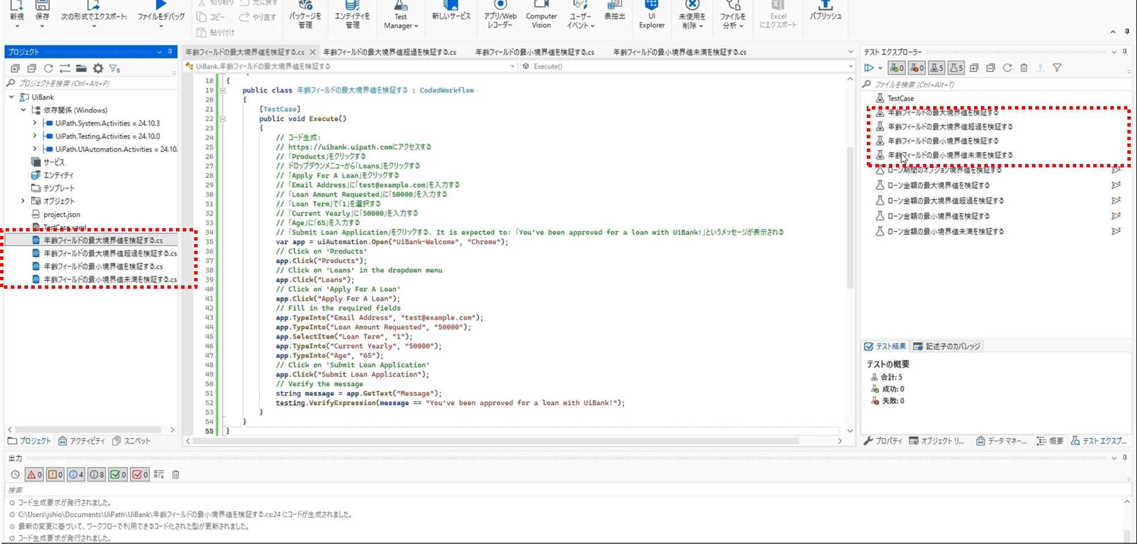1137x544 pixels.
Task: Toggle green passed-check filter in output
Action: pos(118,474)
